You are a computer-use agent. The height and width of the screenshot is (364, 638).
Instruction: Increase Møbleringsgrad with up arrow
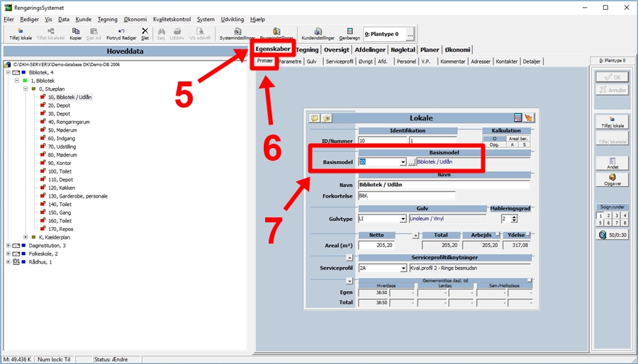pyautogui.click(x=515, y=217)
